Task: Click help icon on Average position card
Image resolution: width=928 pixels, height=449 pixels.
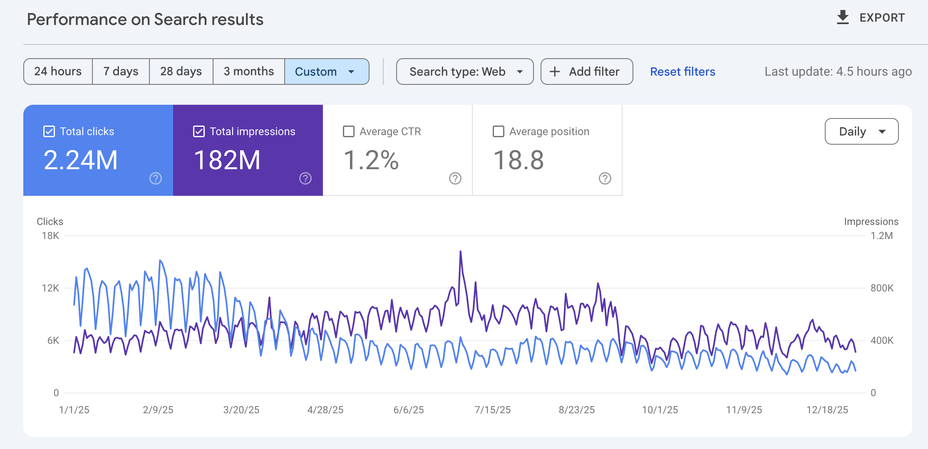Action: tap(605, 178)
